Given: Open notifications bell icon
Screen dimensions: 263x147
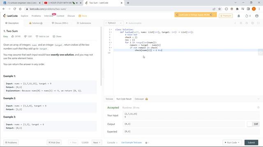Looking at the screenshot, I should click(239, 16).
